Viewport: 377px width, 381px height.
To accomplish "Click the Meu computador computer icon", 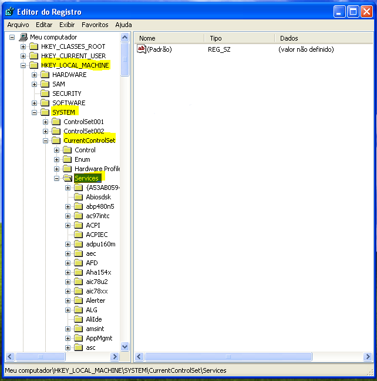I will pos(23,37).
